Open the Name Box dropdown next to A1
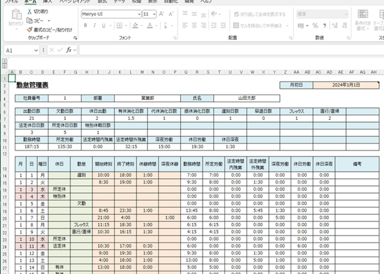 coord(36,50)
